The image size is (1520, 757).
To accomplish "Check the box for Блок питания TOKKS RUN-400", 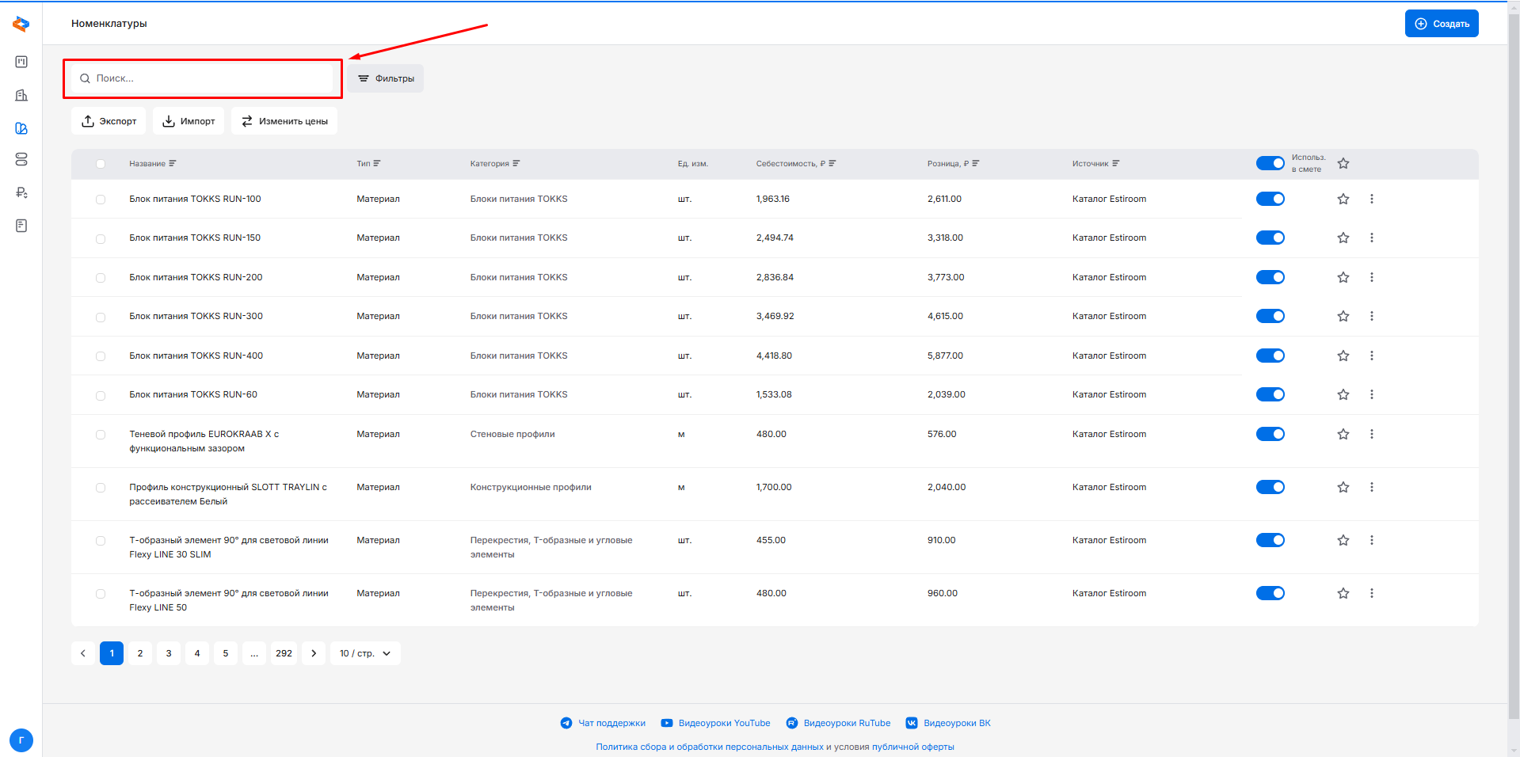I will click(101, 356).
